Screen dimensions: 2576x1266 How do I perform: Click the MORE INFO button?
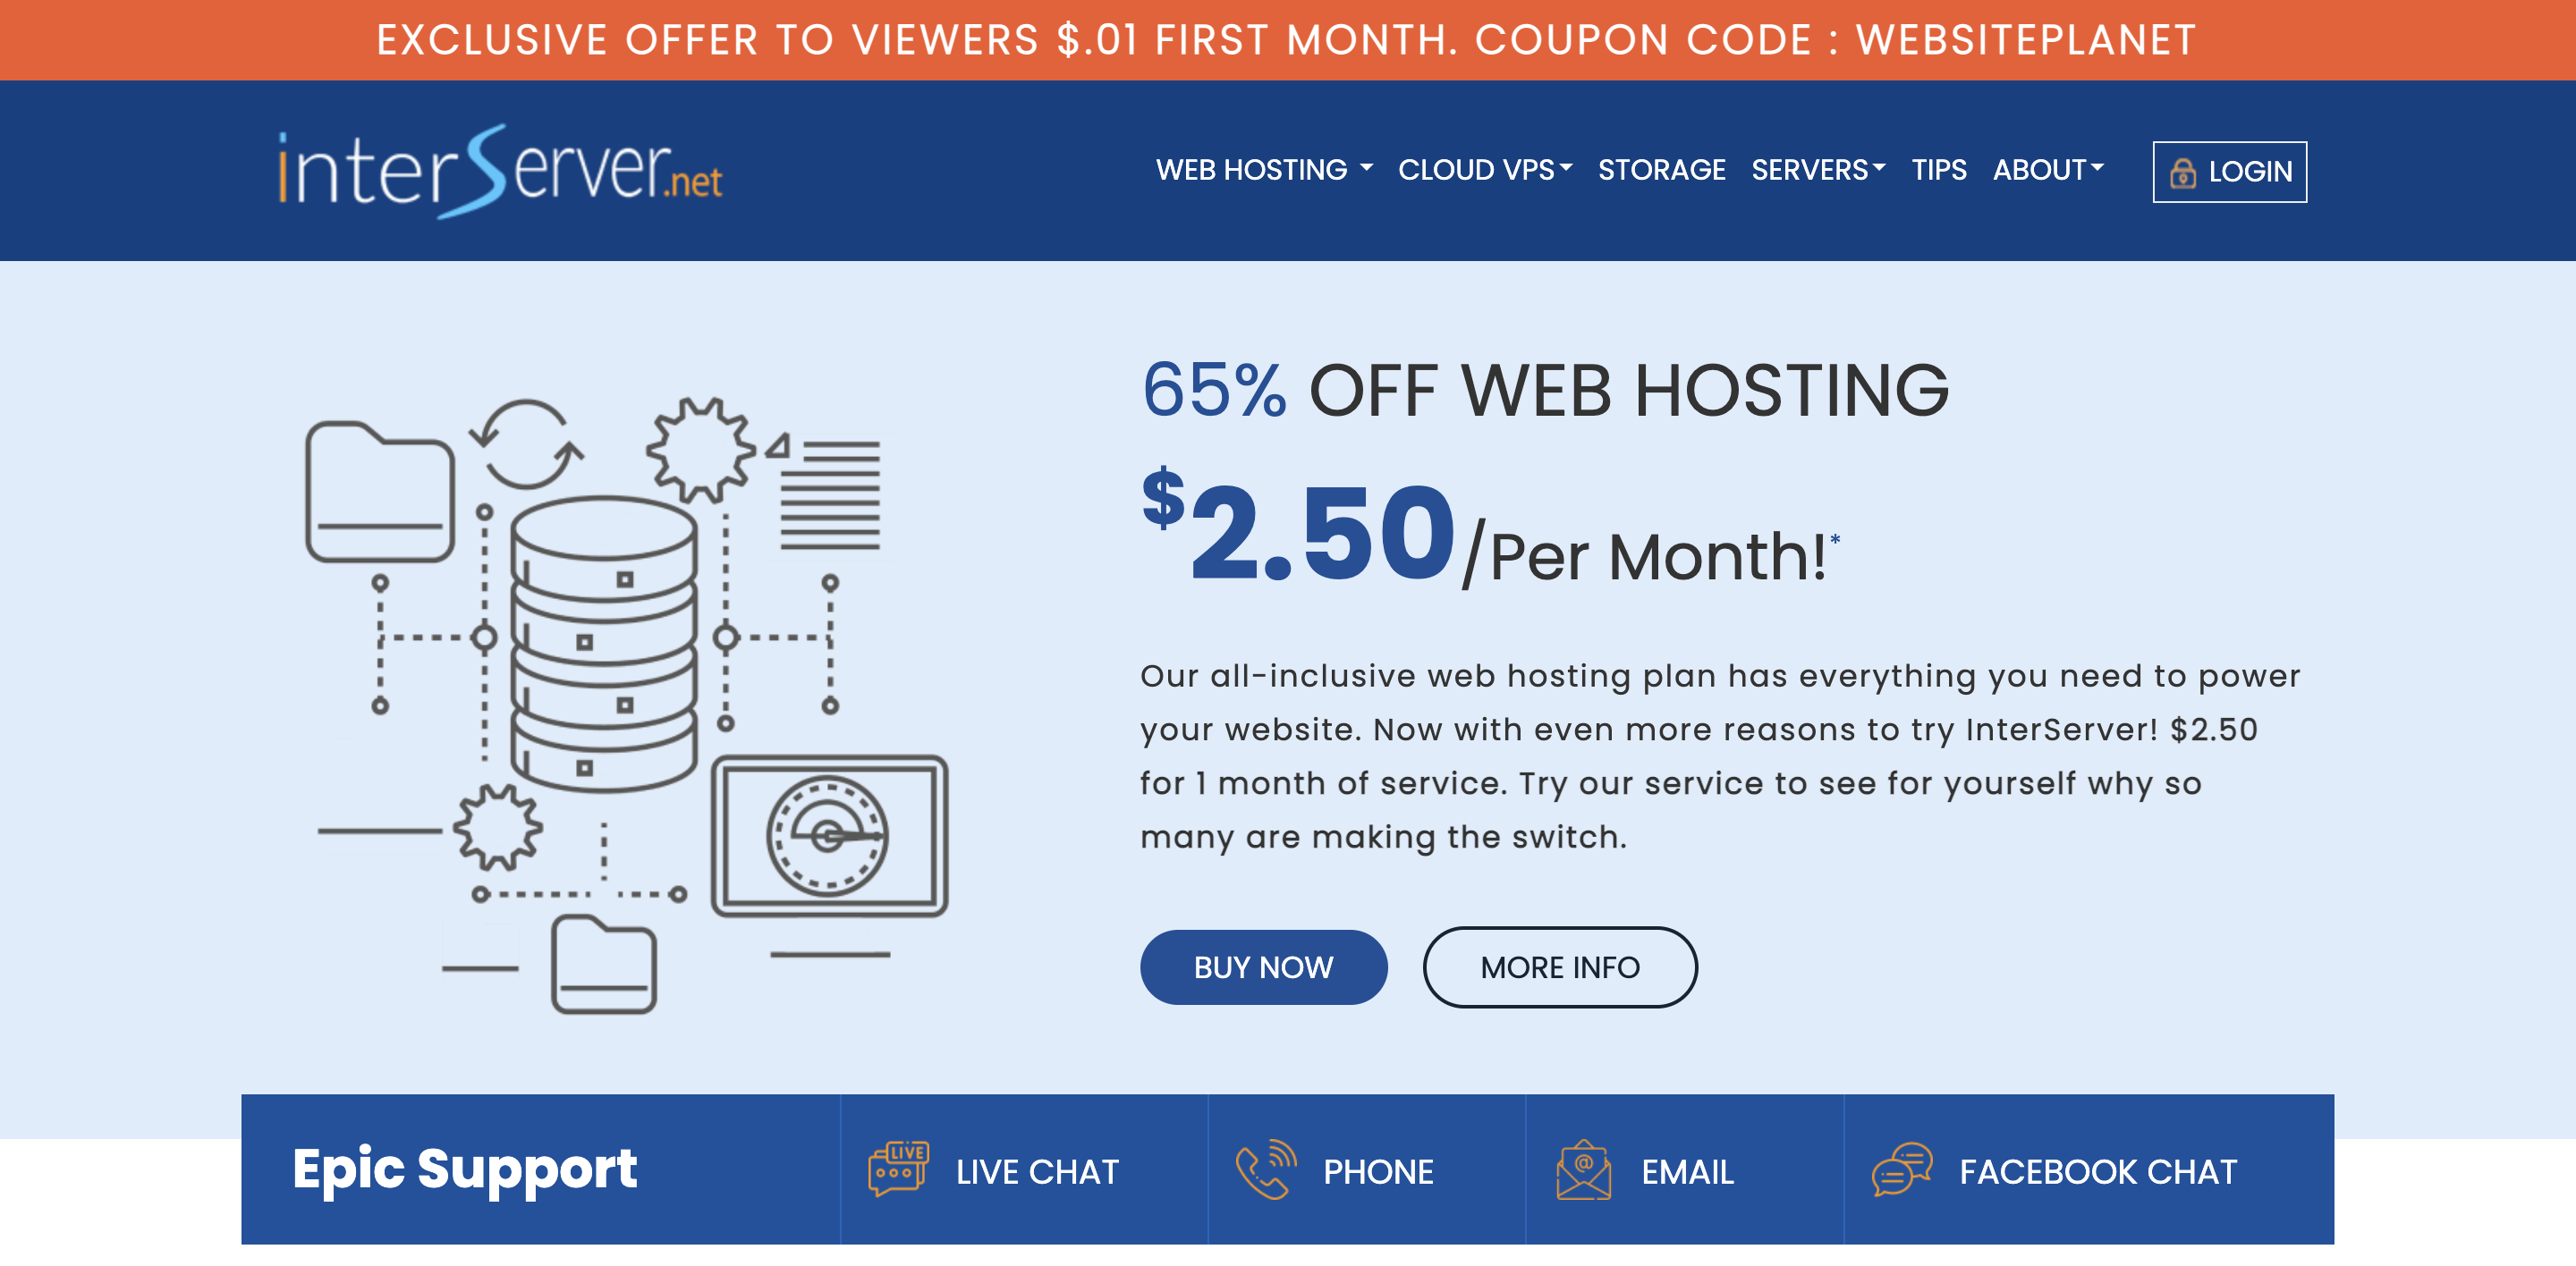(x=1559, y=967)
